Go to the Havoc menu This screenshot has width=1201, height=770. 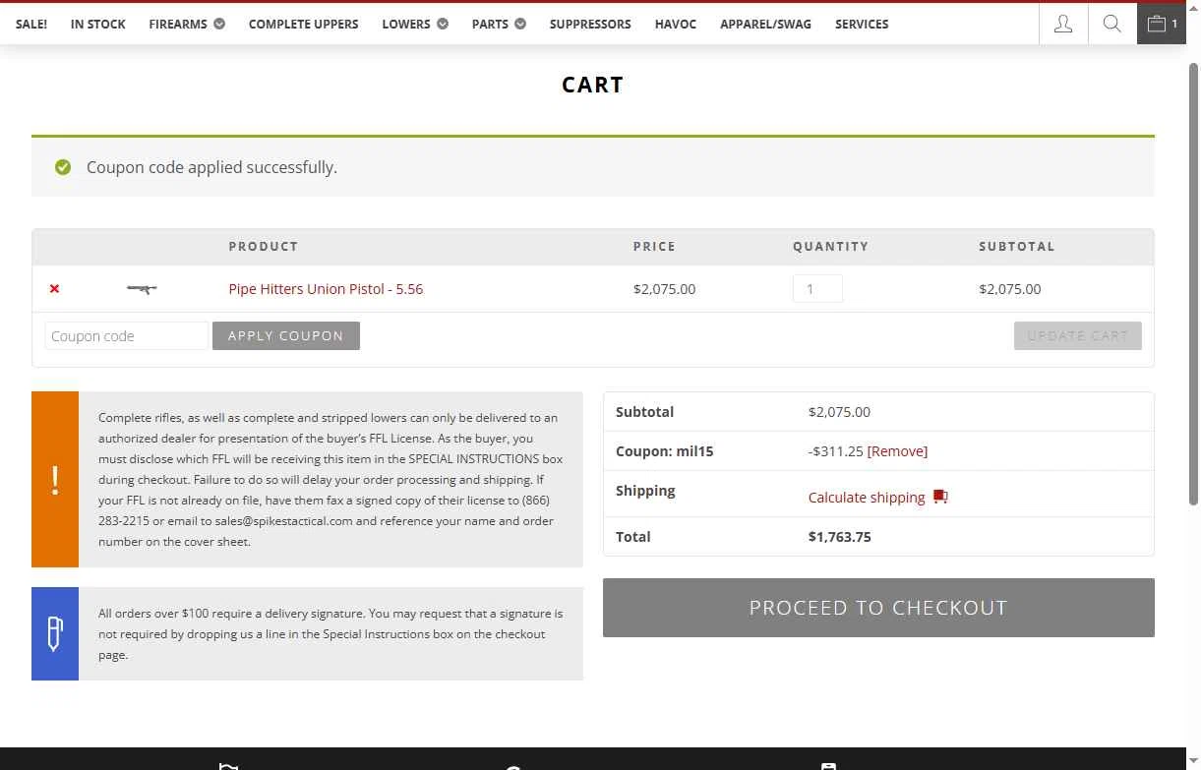tap(676, 24)
